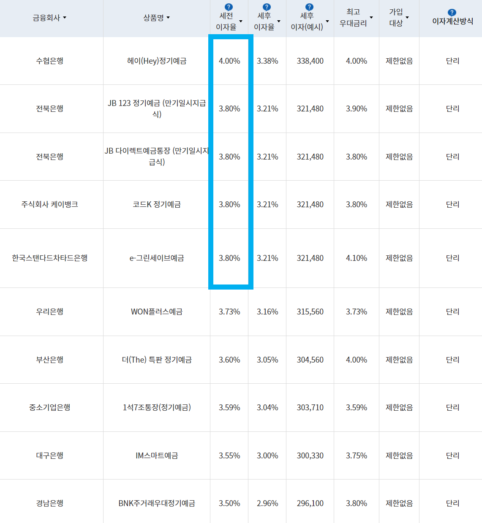Open help icon above 세전 이자율 header
This screenshot has height=523, width=482.
pos(229,7)
